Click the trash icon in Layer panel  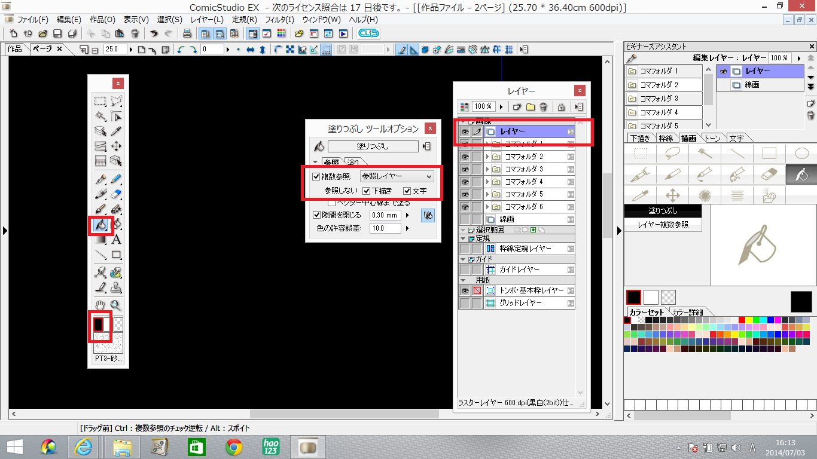click(543, 107)
